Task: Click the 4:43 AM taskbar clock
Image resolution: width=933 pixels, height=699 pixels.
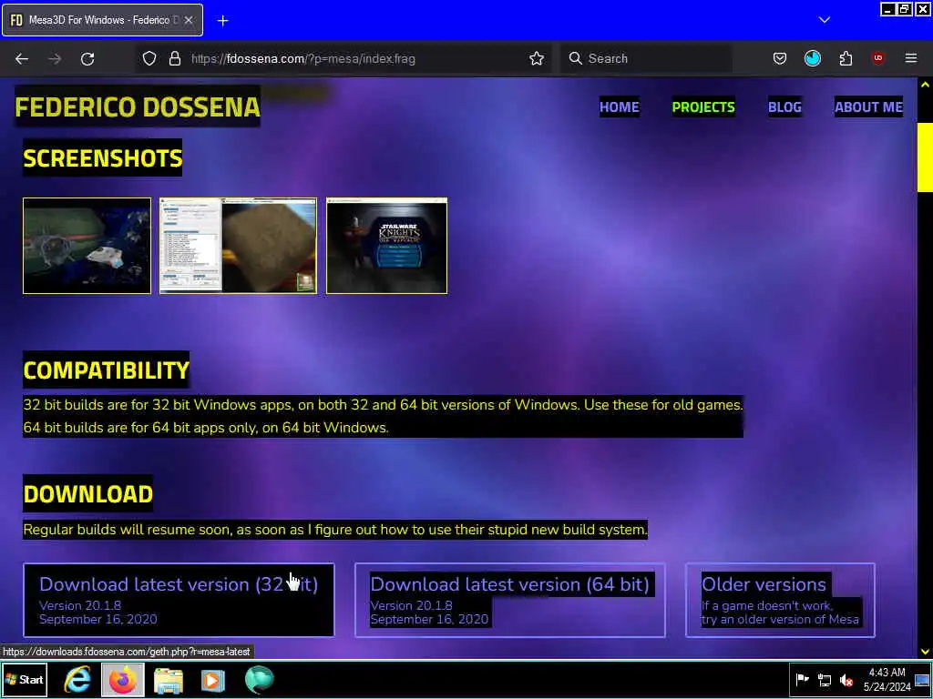Action: [887, 679]
